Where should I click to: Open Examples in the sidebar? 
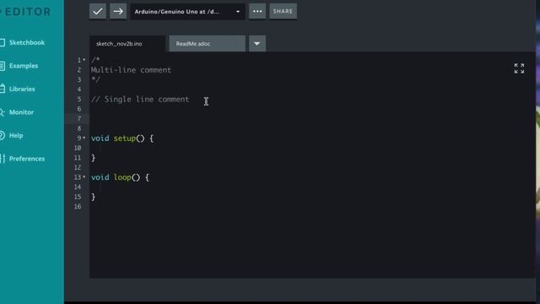(24, 66)
